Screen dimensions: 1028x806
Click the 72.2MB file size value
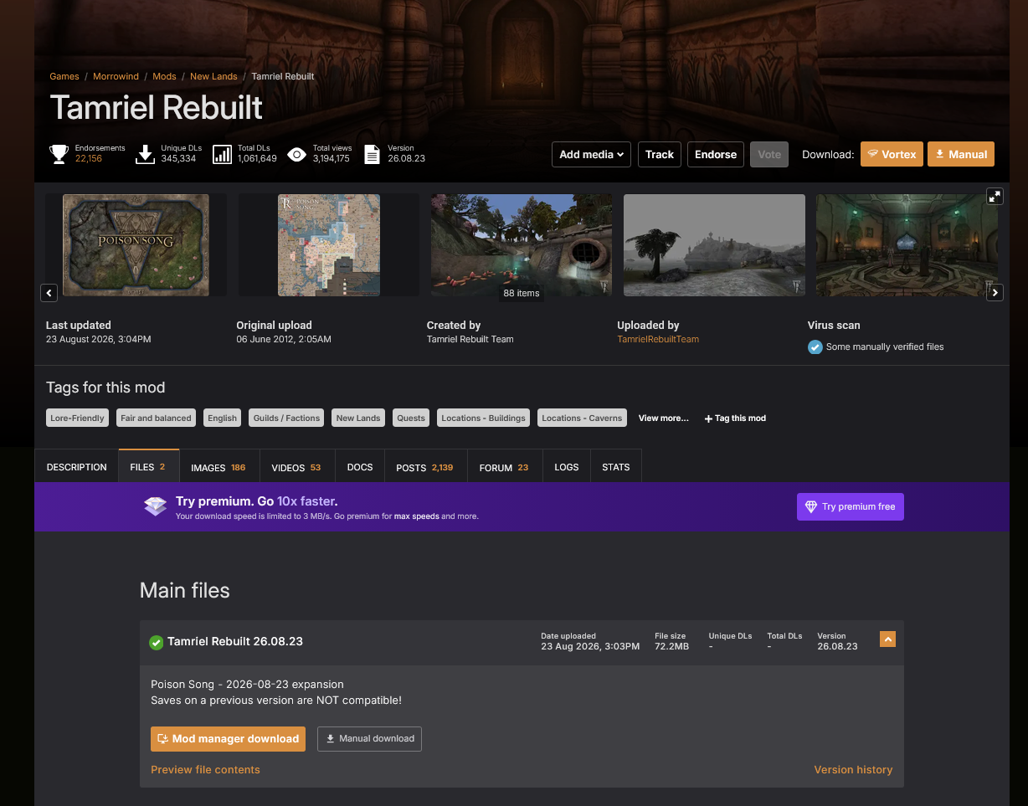point(672,647)
